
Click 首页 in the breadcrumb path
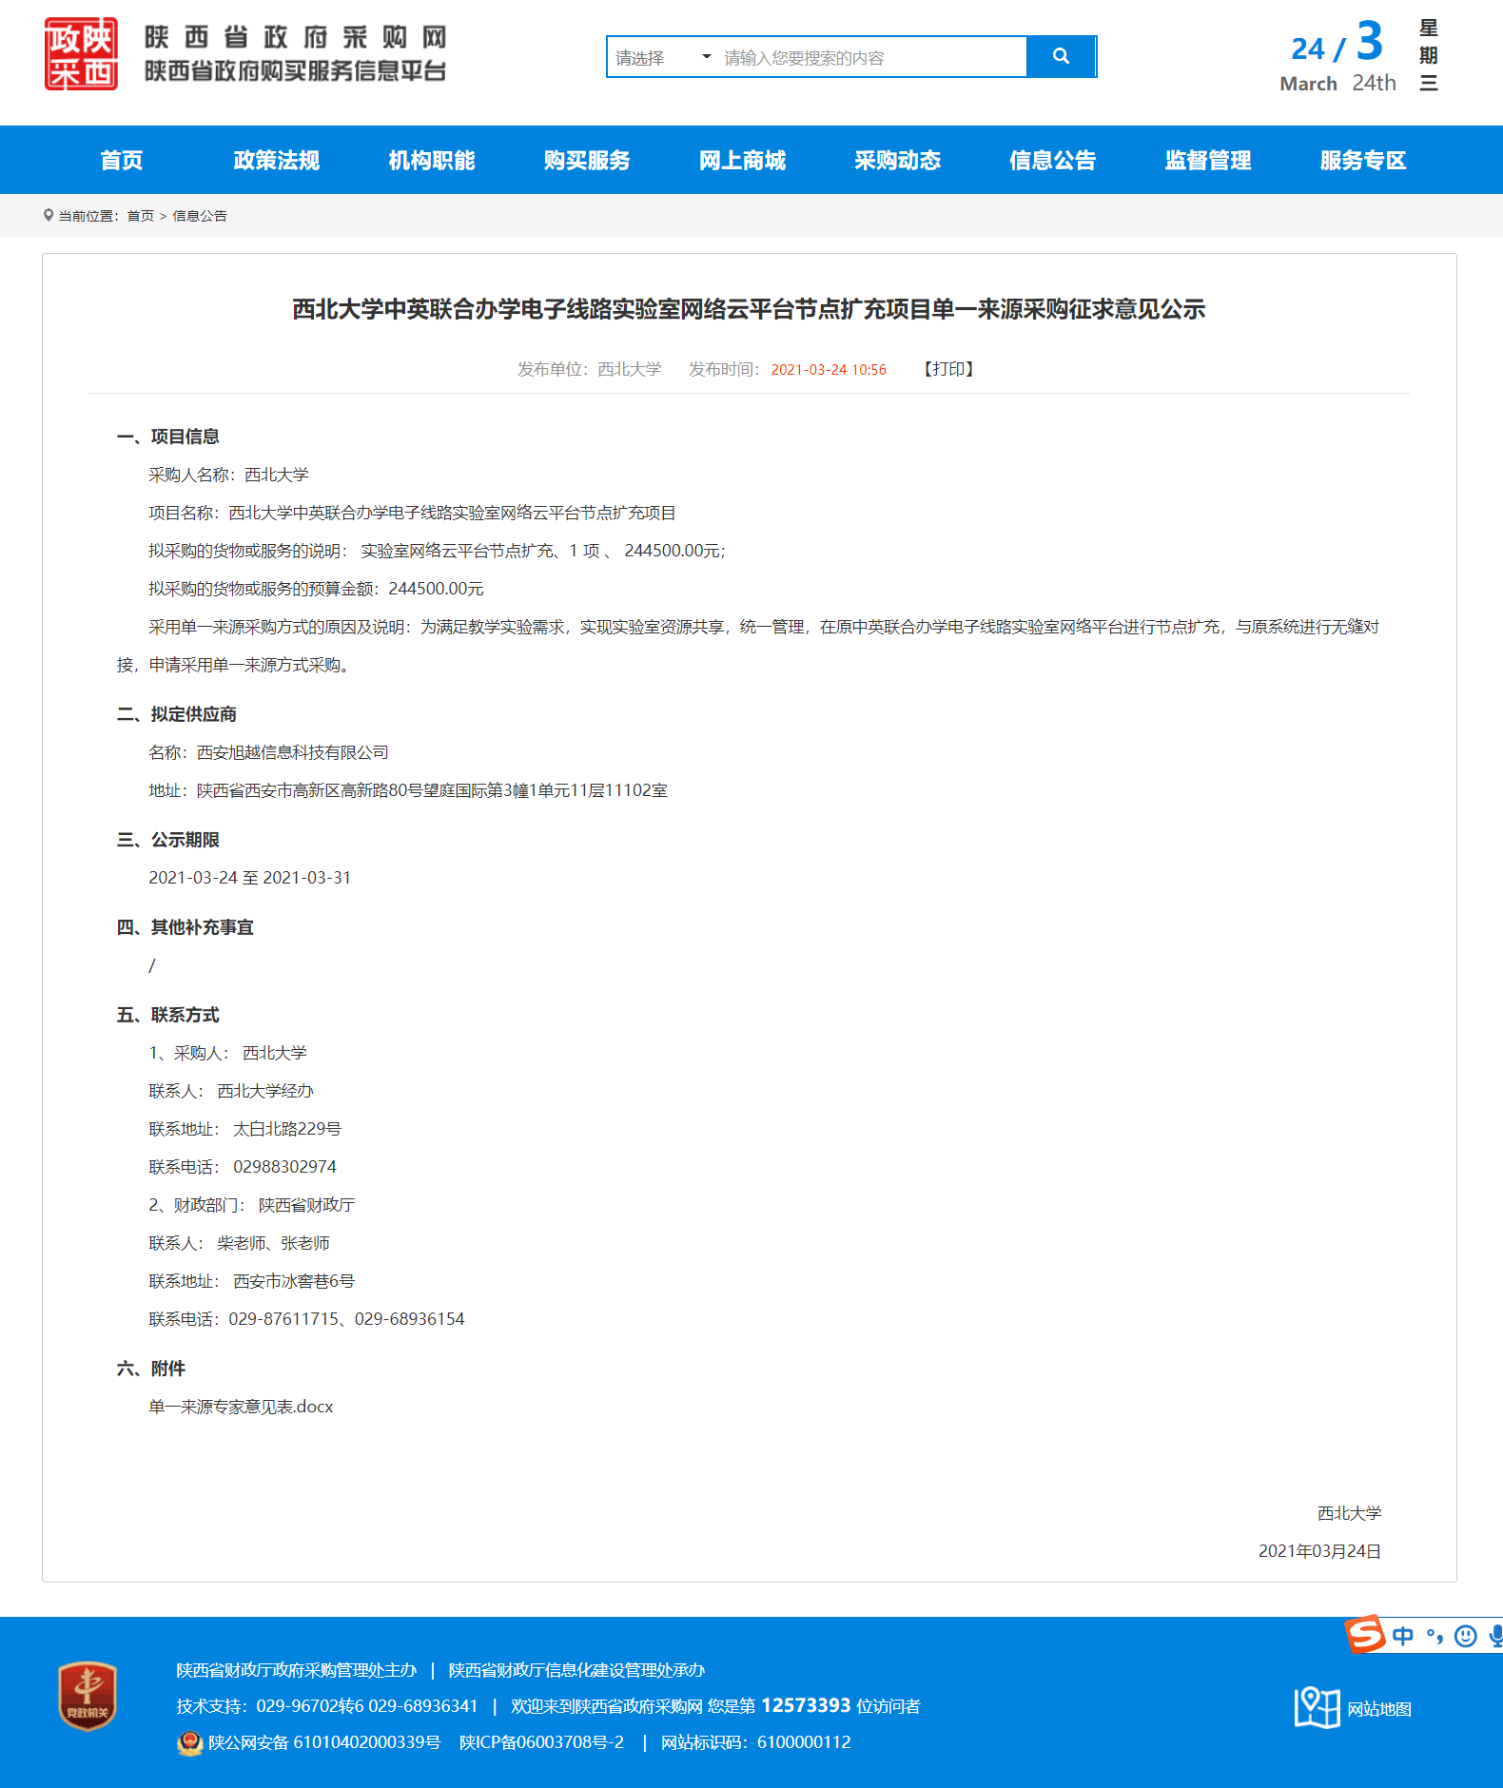[x=141, y=217]
